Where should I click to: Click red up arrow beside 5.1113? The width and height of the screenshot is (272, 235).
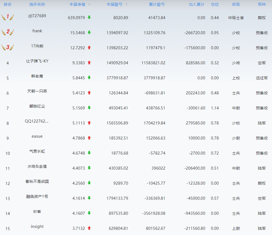89,123
